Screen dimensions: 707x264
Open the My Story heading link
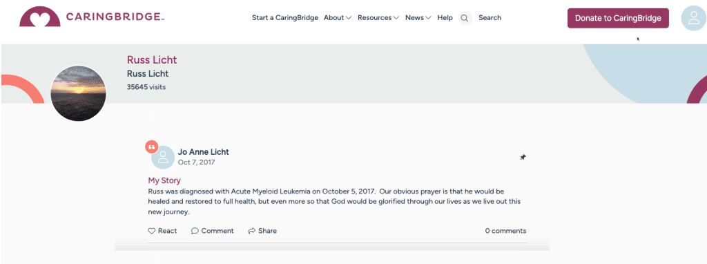(x=164, y=180)
